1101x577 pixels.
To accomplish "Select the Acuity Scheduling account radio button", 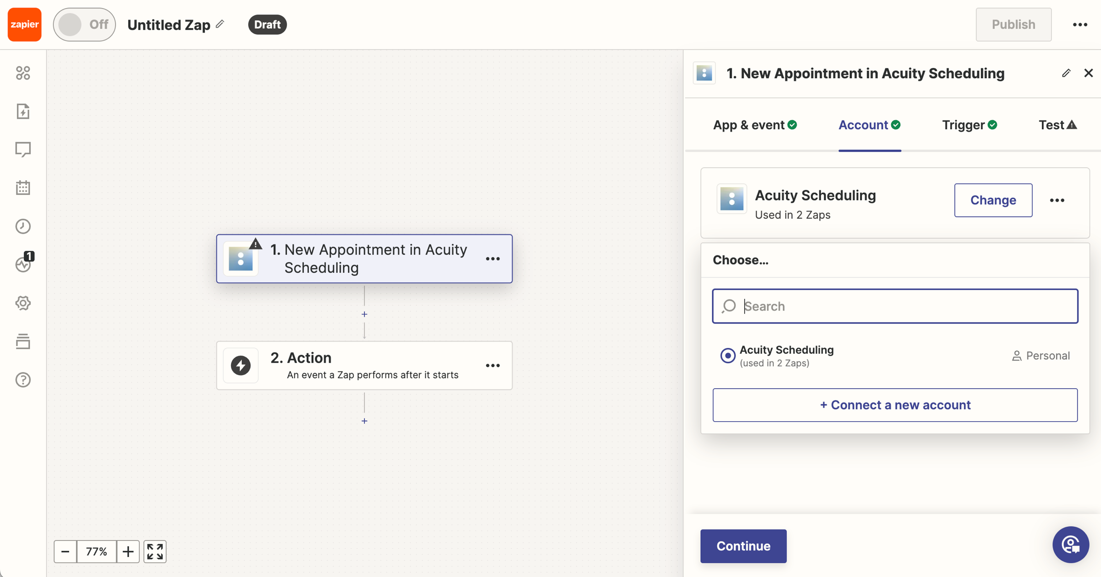I will click(x=728, y=356).
